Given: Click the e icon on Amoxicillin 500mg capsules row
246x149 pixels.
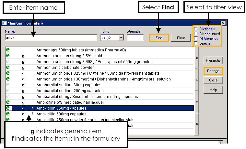Looking at the screenshot, I should pos(8,114).
